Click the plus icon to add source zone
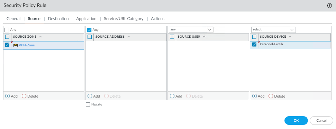The height and width of the screenshot is (129, 336). pyautogui.click(x=7, y=96)
